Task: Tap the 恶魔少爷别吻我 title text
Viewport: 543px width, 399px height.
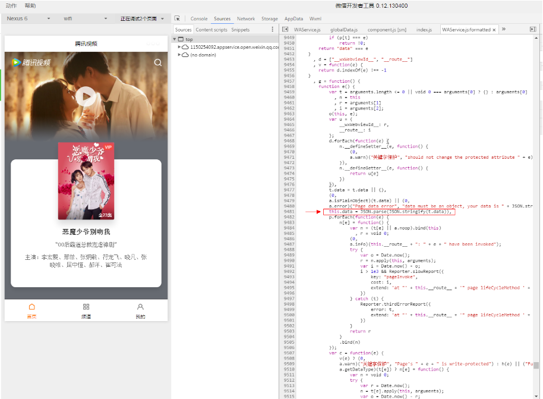Action: 86,232
